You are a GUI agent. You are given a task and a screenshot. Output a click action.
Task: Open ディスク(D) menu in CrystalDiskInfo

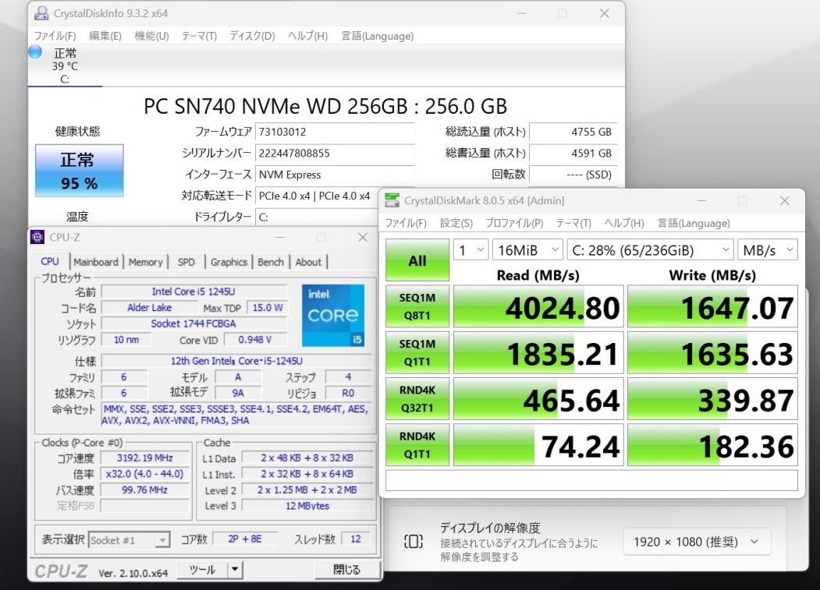coord(252,36)
